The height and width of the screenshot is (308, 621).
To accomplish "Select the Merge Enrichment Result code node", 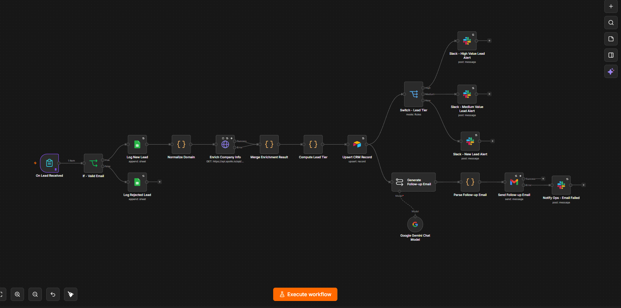I will click(x=269, y=144).
